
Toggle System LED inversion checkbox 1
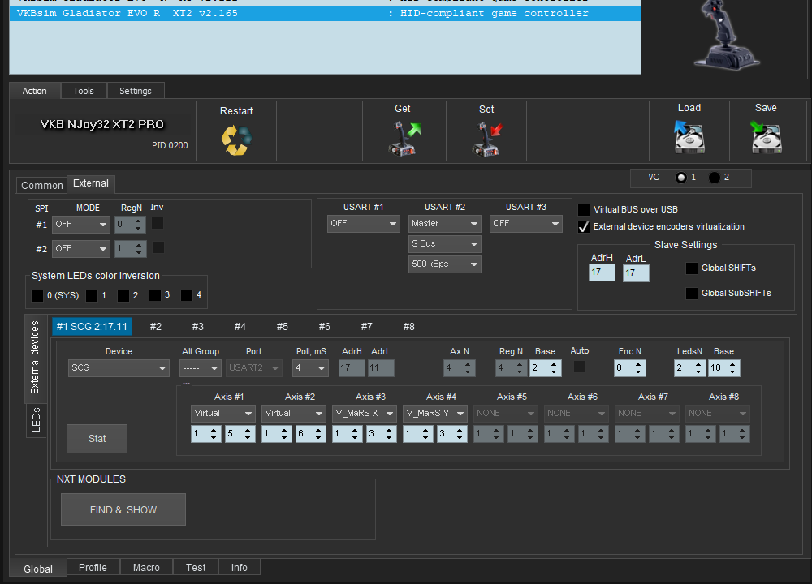tap(92, 295)
